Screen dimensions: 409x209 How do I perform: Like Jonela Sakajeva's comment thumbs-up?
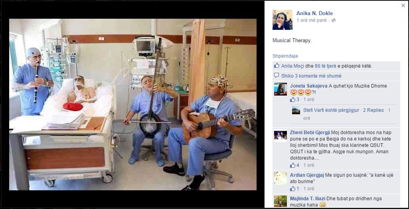click(292, 100)
